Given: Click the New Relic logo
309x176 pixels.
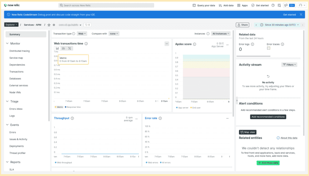Looking at the screenshot, I should [x=12, y=5].
